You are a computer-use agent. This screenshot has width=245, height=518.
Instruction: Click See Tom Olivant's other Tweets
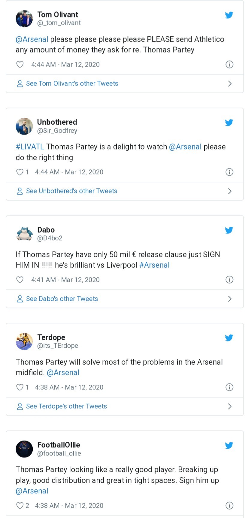[72, 83]
